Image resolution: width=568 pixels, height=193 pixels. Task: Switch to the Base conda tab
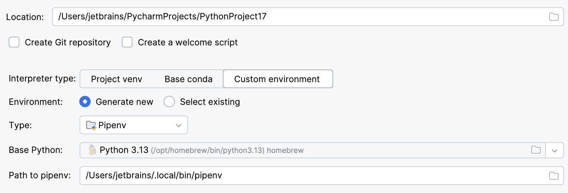188,79
